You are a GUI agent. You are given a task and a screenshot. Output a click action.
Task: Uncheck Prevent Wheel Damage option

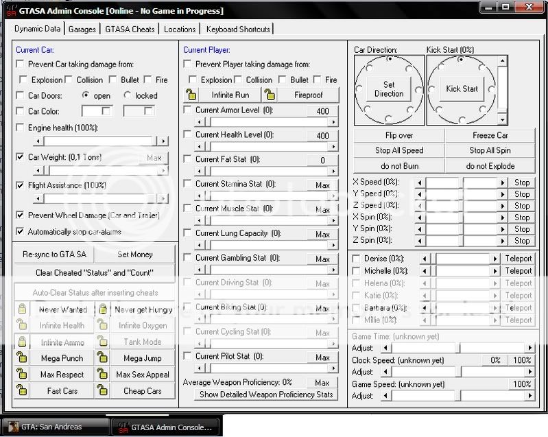(x=21, y=215)
